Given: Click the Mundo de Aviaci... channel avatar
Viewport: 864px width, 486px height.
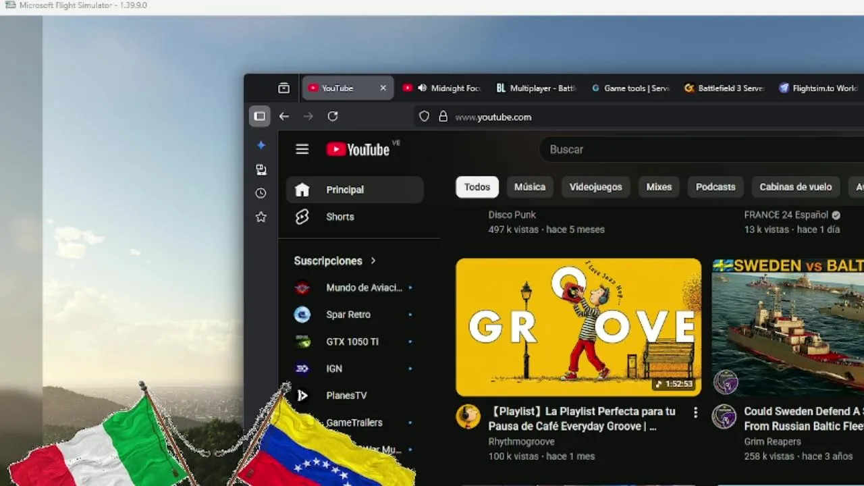Looking at the screenshot, I should pyautogui.click(x=302, y=288).
